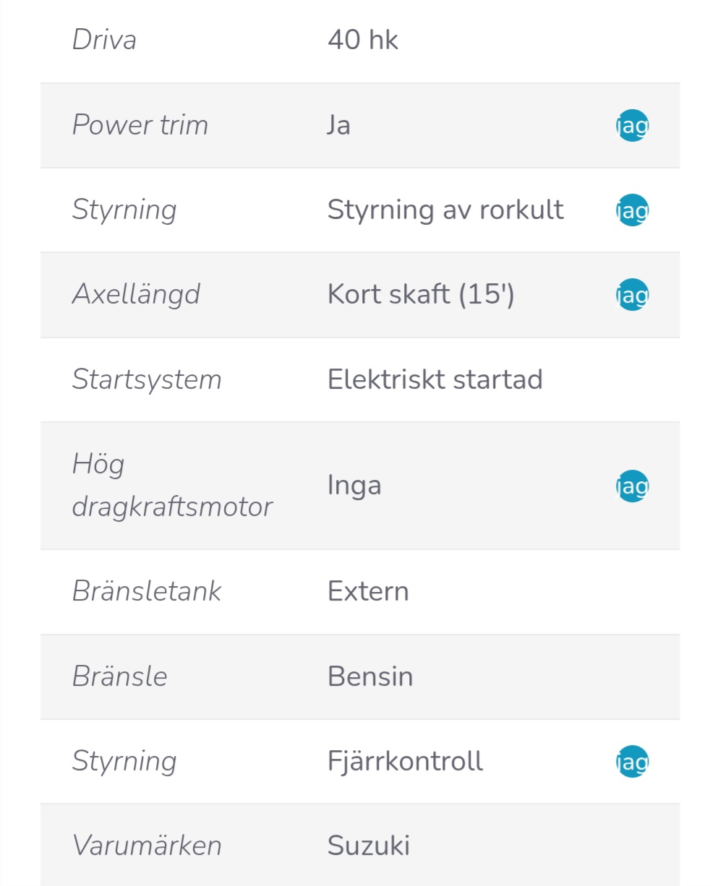Click the Suzuki brand value
The height and width of the screenshot is (886, 718).
tap(369, 846)
